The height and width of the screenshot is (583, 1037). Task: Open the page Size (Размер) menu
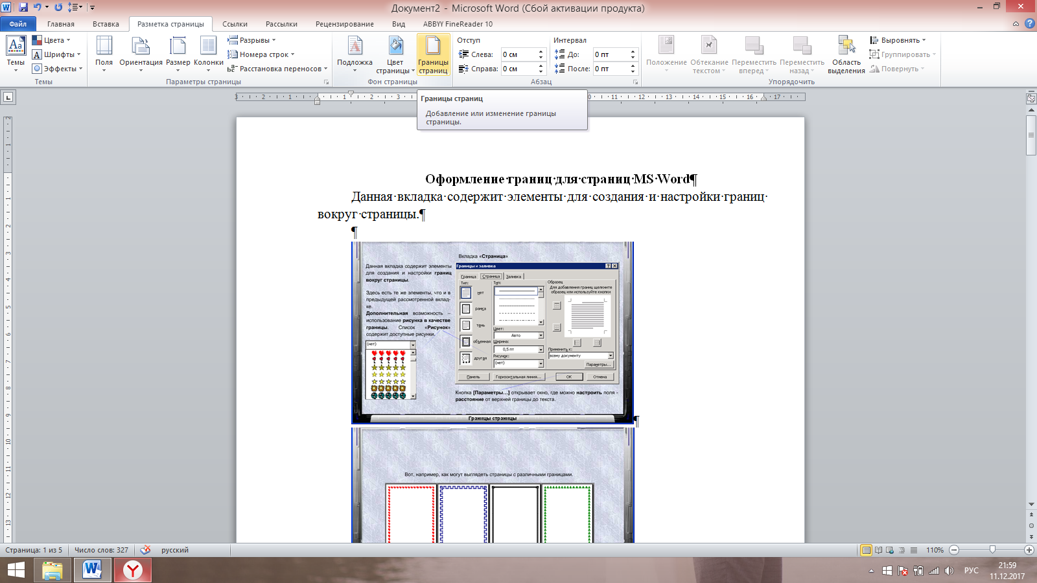point(178,54)
